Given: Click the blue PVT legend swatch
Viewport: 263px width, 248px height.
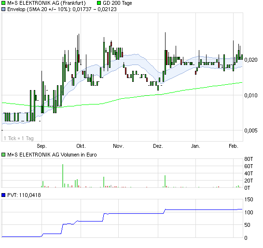Looking at the screenshot, I should [x=3, y=195].
